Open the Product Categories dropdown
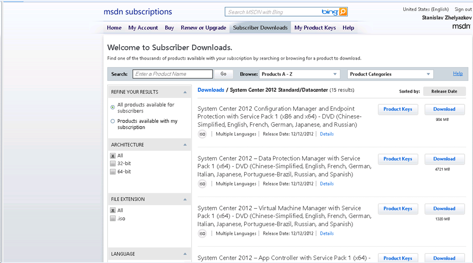The height and width of the screenshot is (263, 473). point(390,74)
